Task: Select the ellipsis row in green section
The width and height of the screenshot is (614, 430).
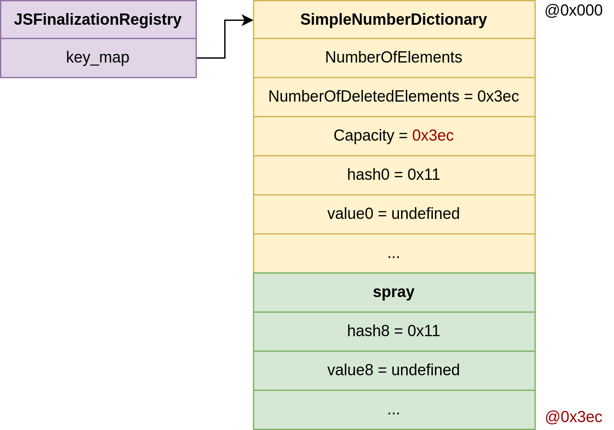Action: tap(394, 410)
